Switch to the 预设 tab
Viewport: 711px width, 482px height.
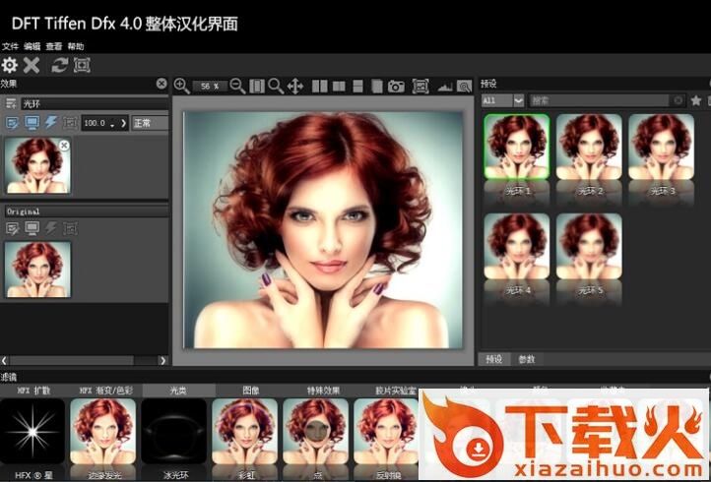(494, 359)
